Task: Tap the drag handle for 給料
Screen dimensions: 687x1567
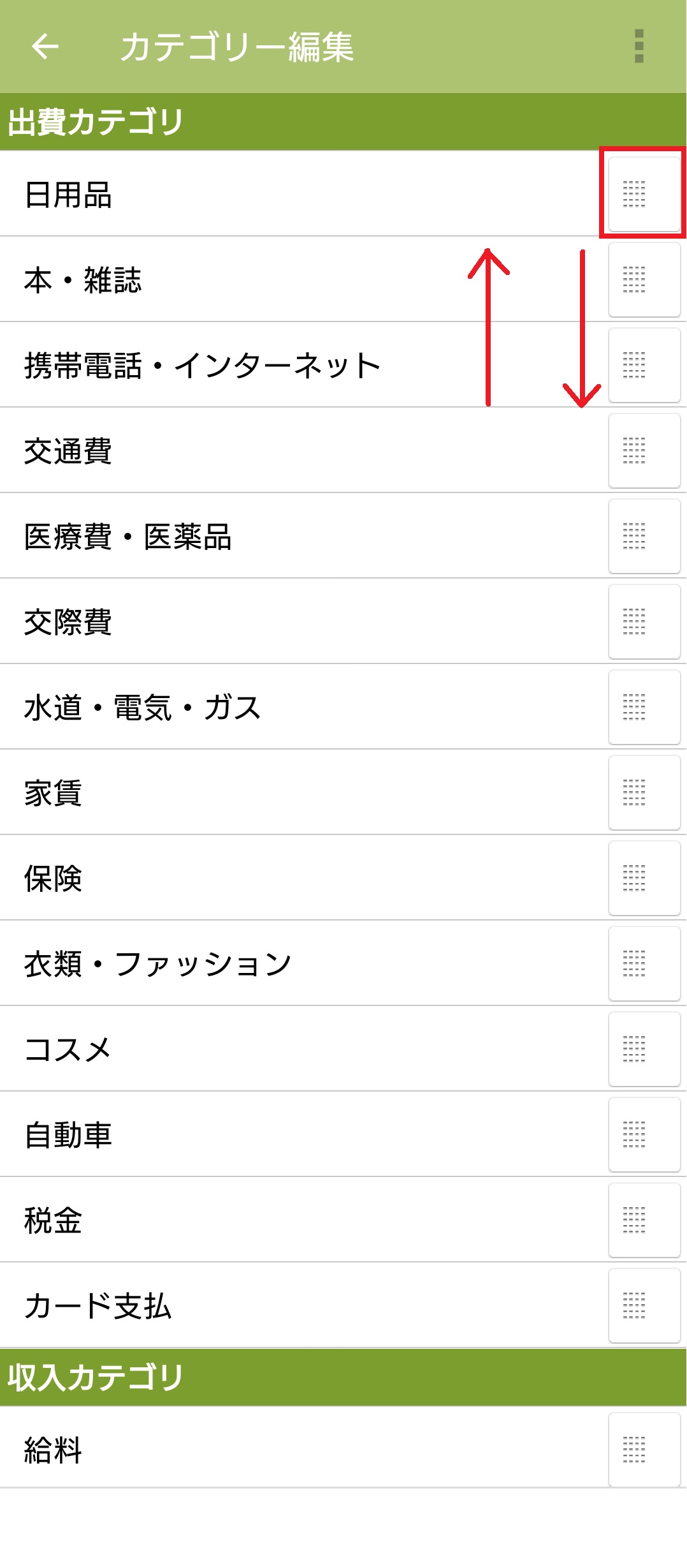Action: (x=644, y=1450)
